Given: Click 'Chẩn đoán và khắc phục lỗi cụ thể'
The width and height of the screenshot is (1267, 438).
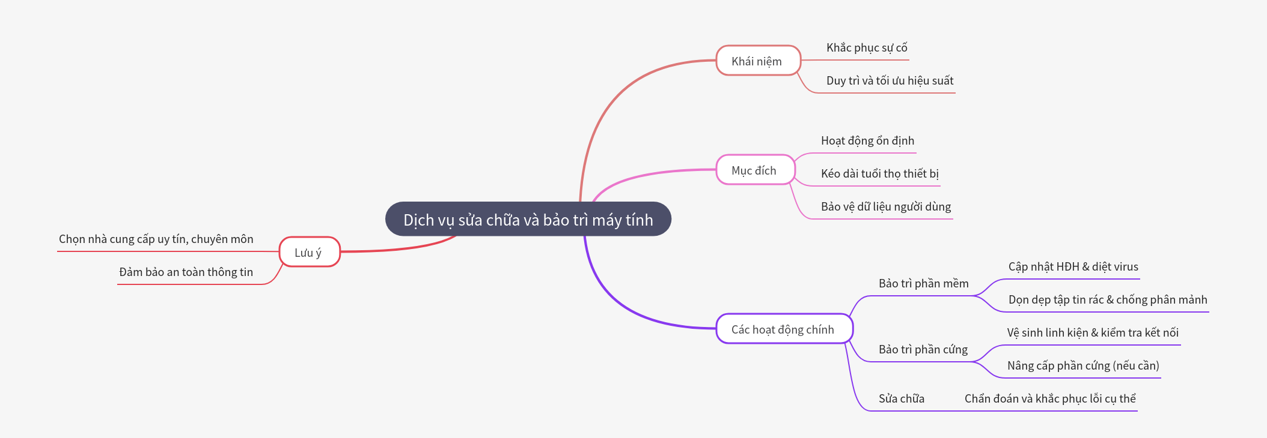Looking at the screenshot, I should pyautogui.click(x=1049, y=399).
